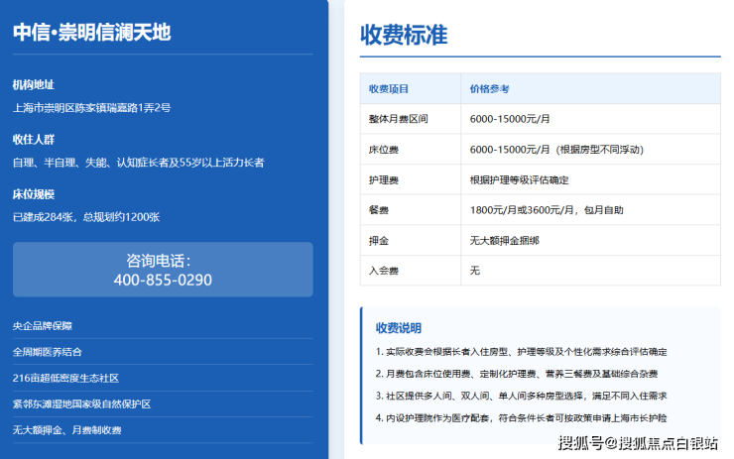Viewport: 734px width, 459px height.
Task: Click list item 紧邻东滩湿地国家级自然保护区
Action: click(x=163, y=404)
